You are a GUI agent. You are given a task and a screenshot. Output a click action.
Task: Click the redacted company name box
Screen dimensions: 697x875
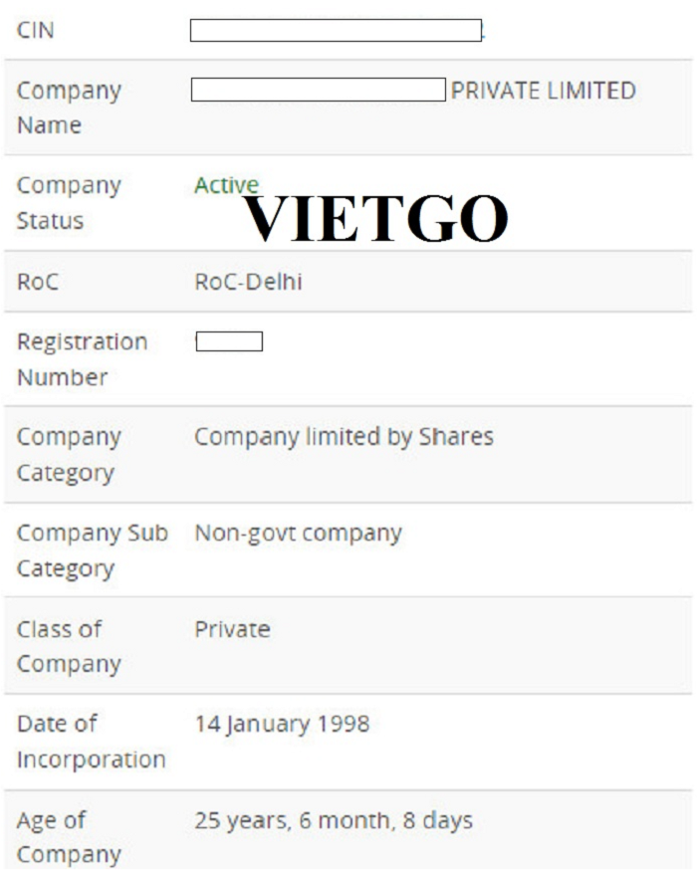click(x=318, y=91)
